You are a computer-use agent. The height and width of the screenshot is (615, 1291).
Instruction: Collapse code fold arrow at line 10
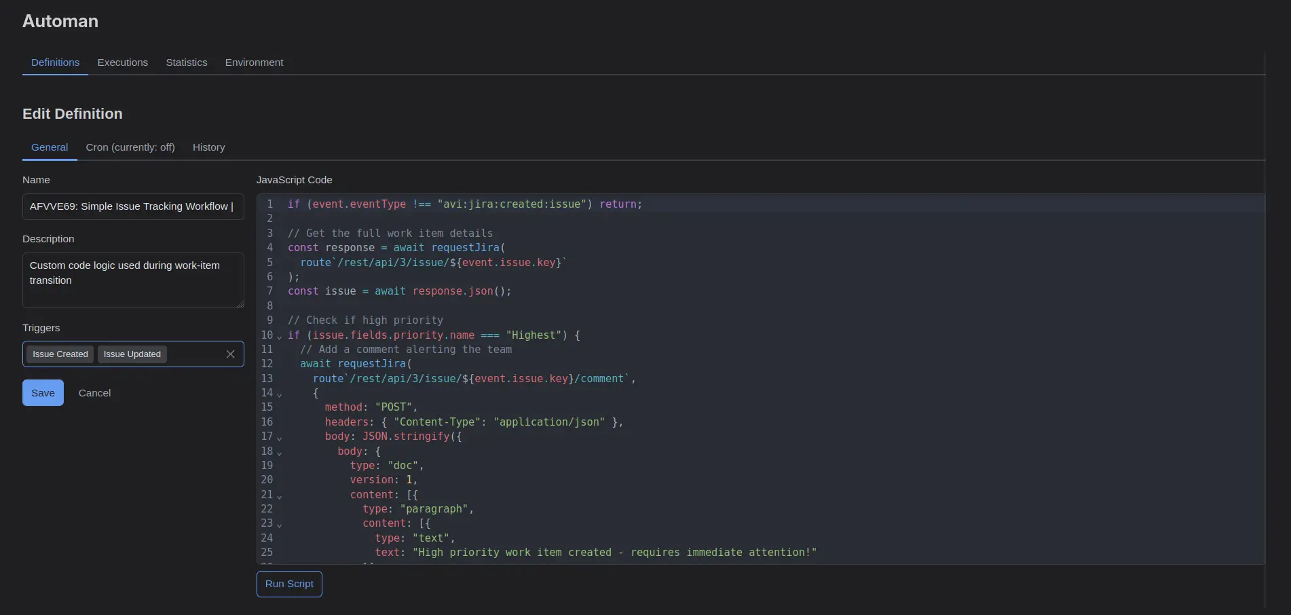279,337
